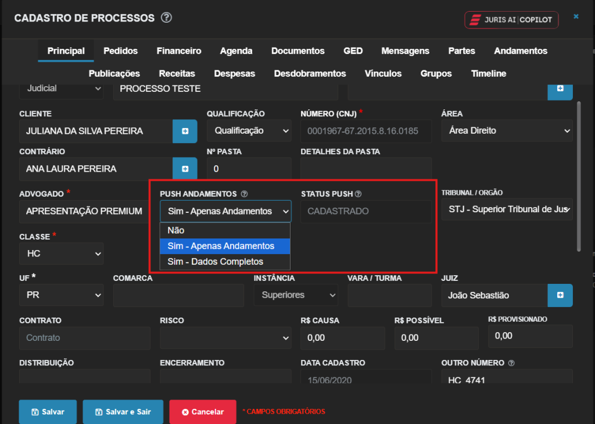This screenshot has height=424, width=595.
Task: Click the Advogado field Apresentação Premium
Action: click(x=84, y=211)
